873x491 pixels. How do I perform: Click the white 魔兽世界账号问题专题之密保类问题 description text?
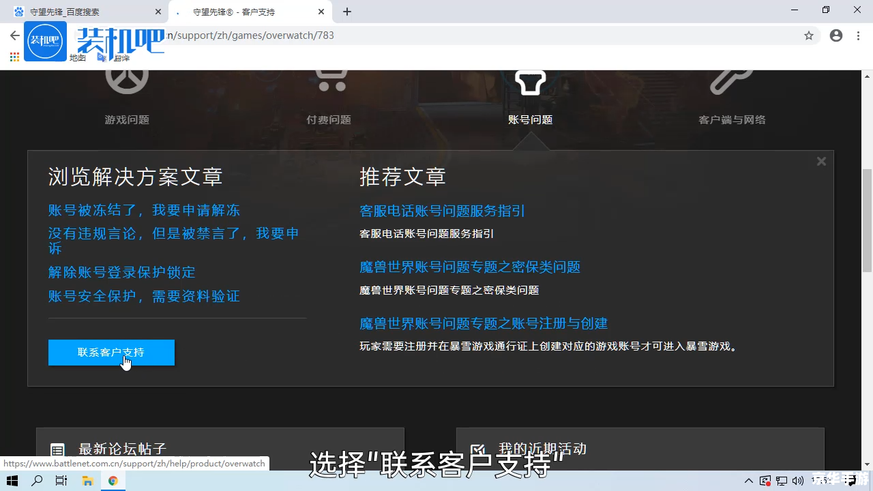[x=449, y=291]
